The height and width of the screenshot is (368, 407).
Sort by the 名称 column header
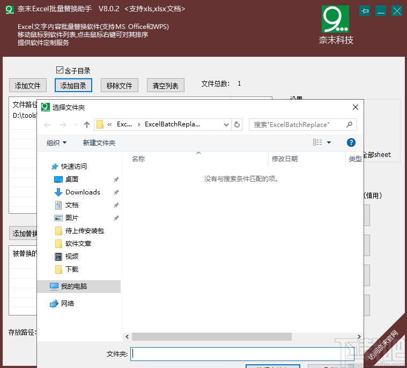tap(138, 159)
